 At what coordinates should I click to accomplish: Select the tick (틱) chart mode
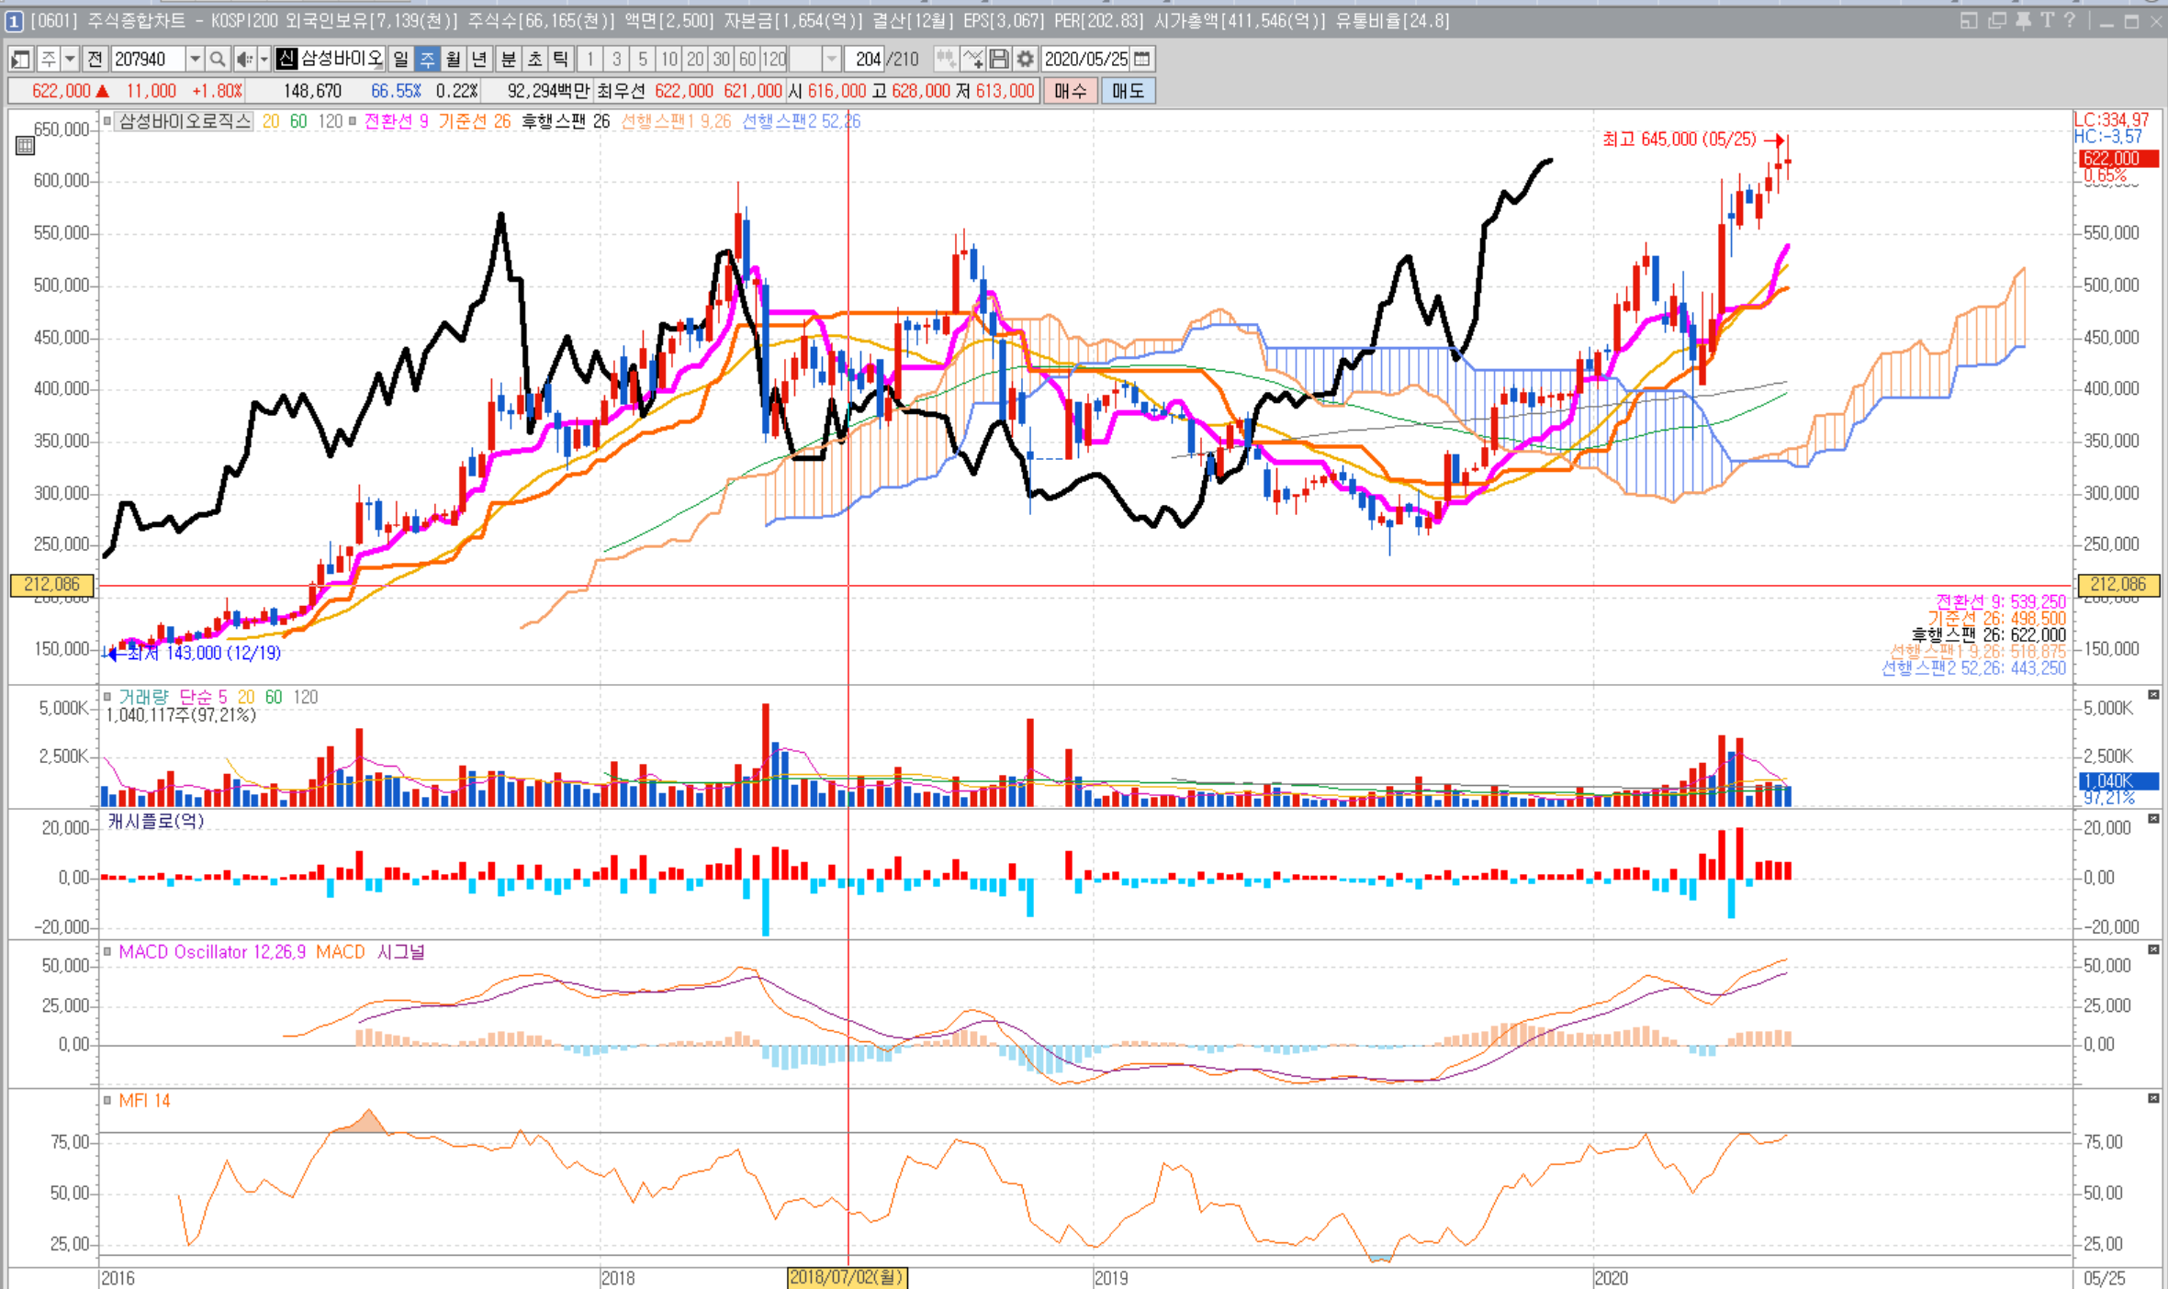pos(560,60)
